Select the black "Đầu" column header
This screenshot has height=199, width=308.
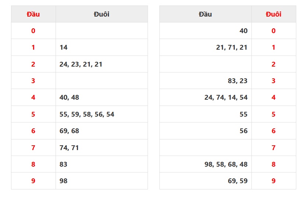coord(205,14)
